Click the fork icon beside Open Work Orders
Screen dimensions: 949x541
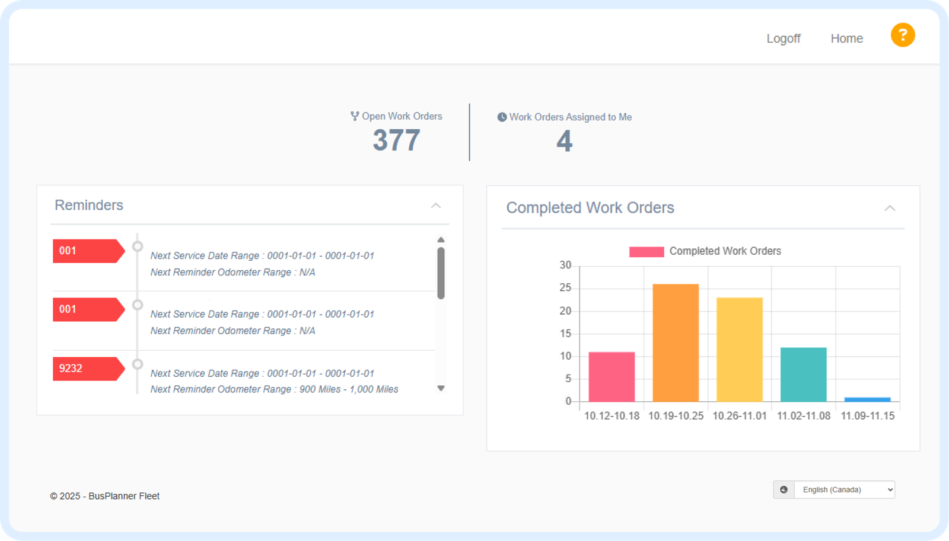coord(355,116)
